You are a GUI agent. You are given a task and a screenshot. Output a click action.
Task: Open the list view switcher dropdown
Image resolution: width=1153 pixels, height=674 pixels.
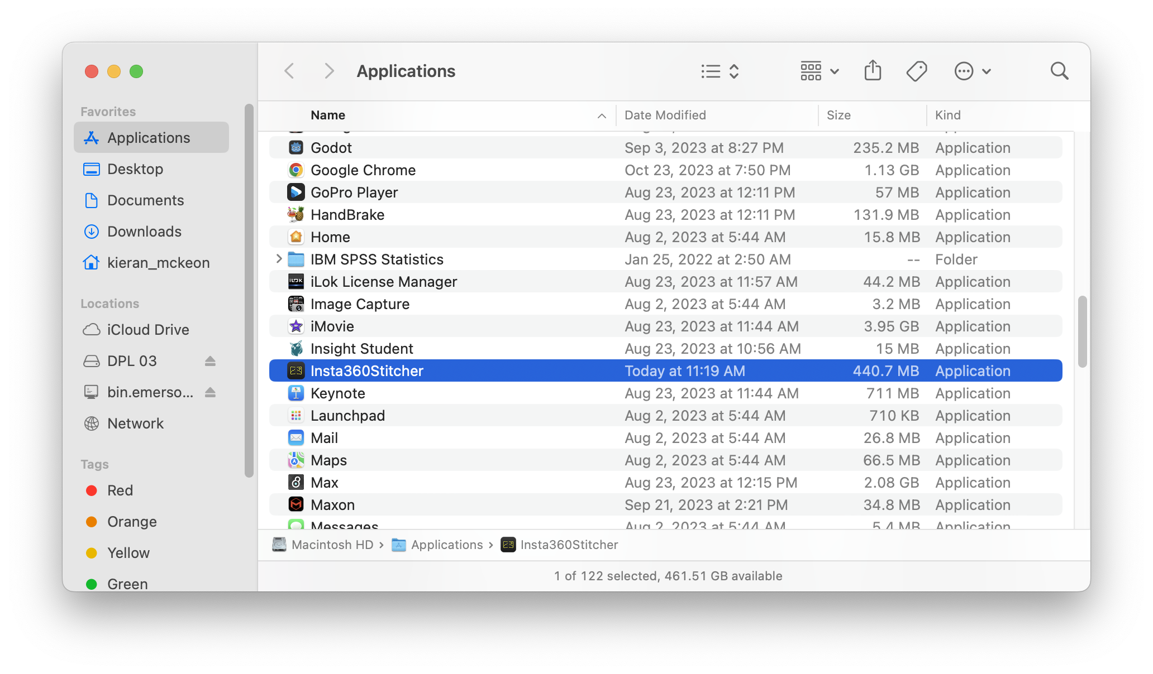[720, 71]
